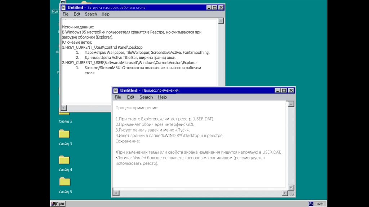Image resolution: width=369 pixels, height=207 pixels.
Task: Minimize the Процесс применения window
Action: 277,91
